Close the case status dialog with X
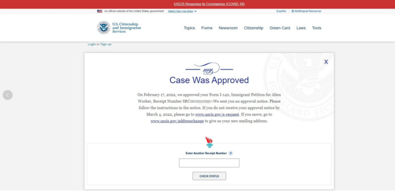Image resolution: width=395 pixels, height=191 pixels. coord(326,62)
